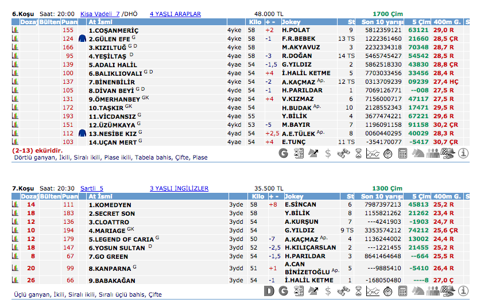Click the info icon below race 7
484x307 pixels.
[463, 291]
